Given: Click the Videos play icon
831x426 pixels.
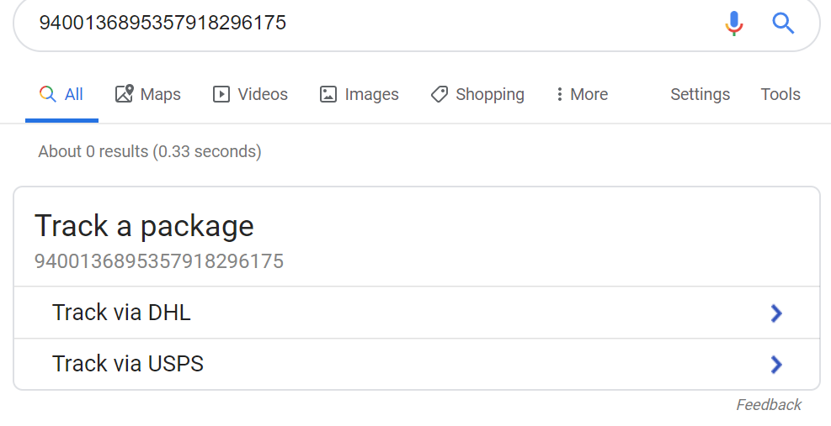Looking at the screenshot, I should 221,94.
